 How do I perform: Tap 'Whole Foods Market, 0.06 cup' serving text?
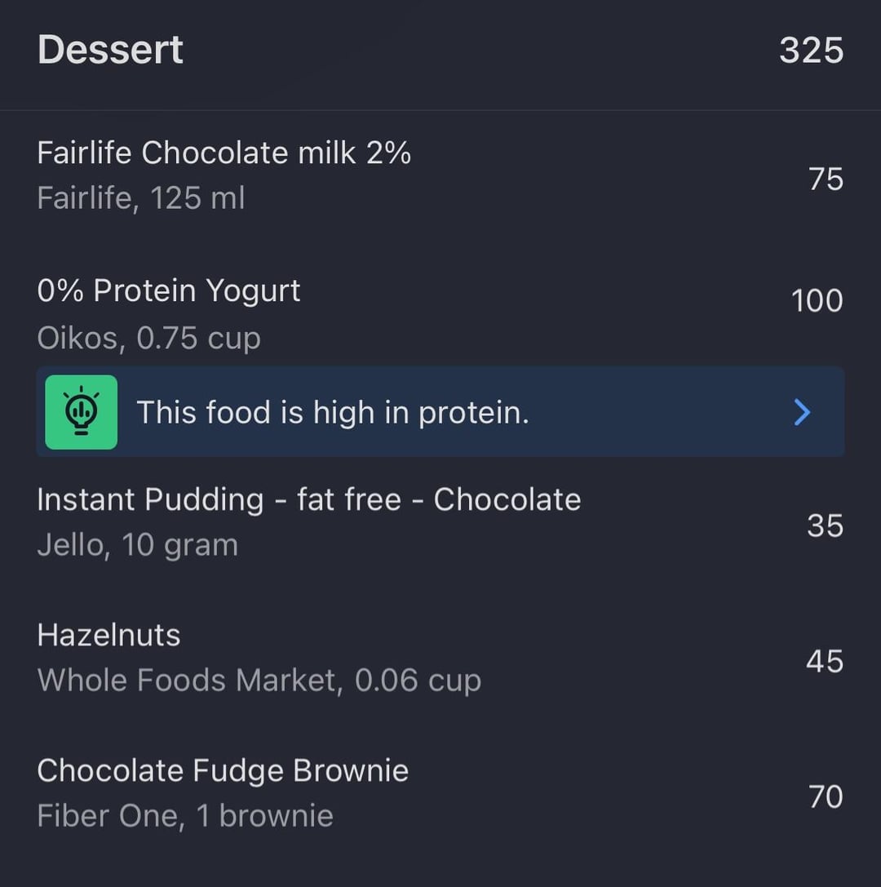pyautogui.click(x=259, y=681)
